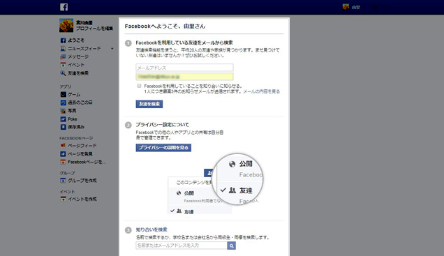Click the yellow highlighted email field
The height and width of the screenshot is (256, 444).
[x=184, y=77]
